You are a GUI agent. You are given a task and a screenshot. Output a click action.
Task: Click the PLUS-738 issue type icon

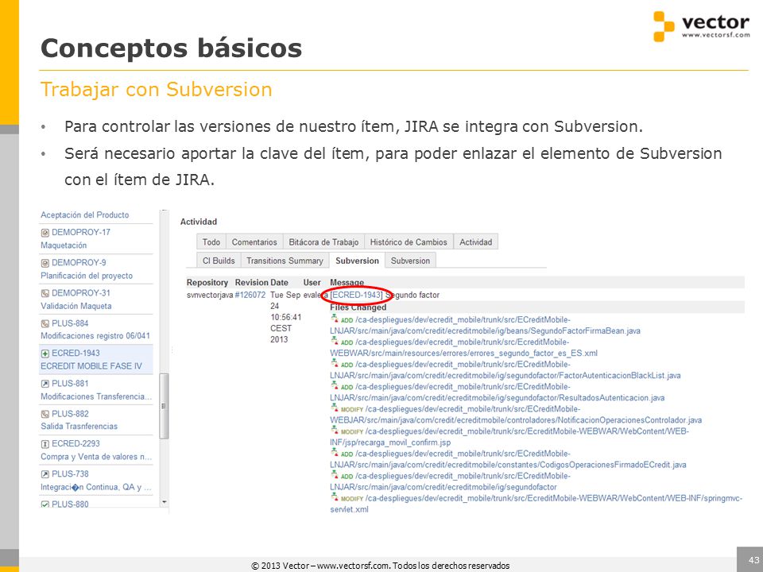pos(45,474)
